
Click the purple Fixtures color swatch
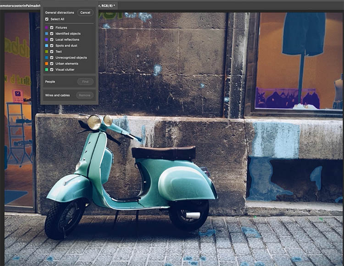(x=47, y=28)
